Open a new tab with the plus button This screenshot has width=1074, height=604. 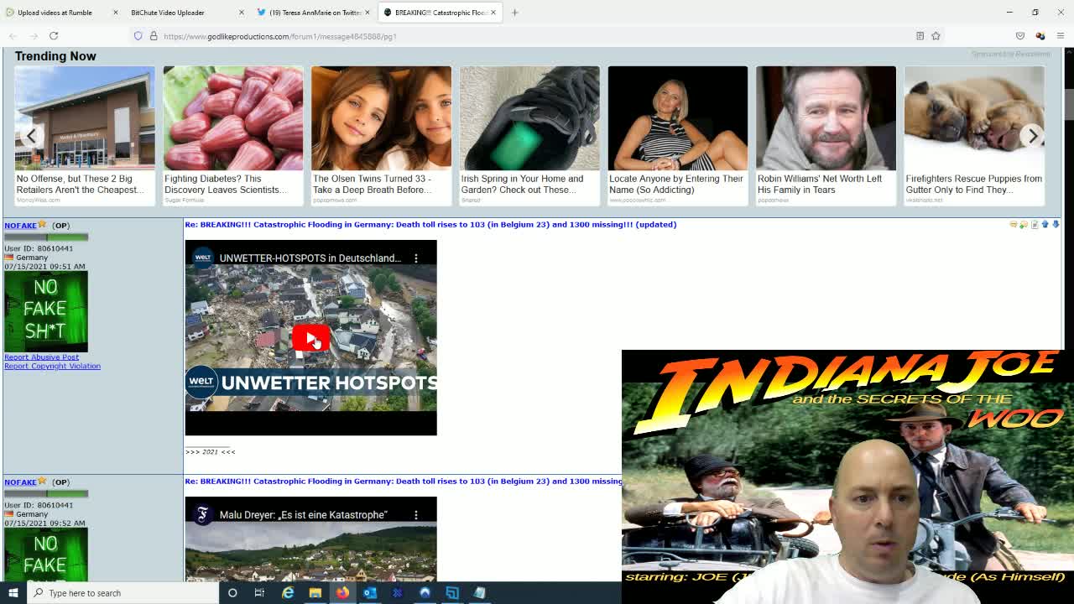pyautogui.click(x=514, y=13)
